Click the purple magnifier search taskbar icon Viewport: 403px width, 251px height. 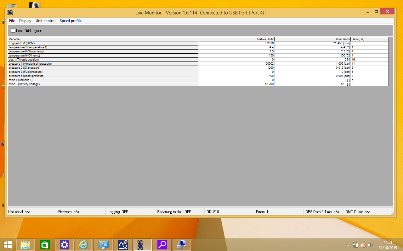[162, 244]
